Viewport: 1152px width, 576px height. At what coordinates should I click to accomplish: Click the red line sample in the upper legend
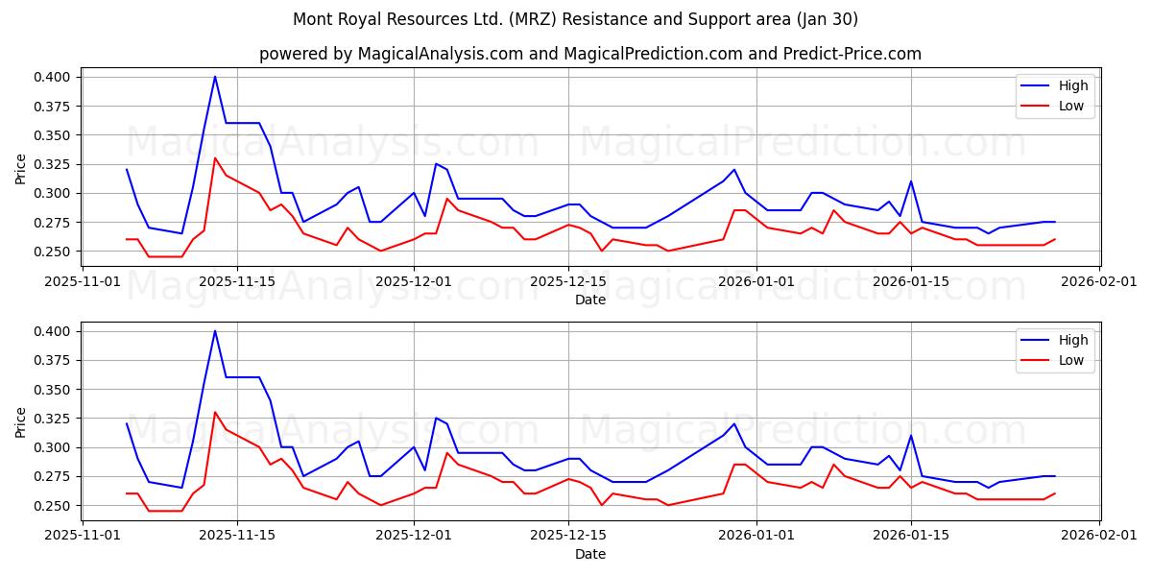1037,107
